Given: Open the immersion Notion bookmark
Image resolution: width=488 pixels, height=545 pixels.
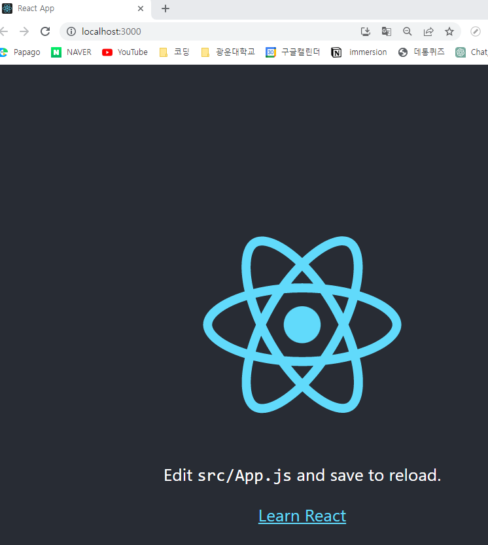Looking at the screenshot, I should (359, 52).
